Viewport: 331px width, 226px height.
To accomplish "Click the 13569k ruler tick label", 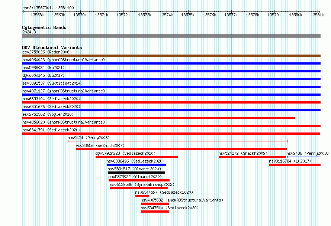I will pyautogui.click(x=58, y=15).
